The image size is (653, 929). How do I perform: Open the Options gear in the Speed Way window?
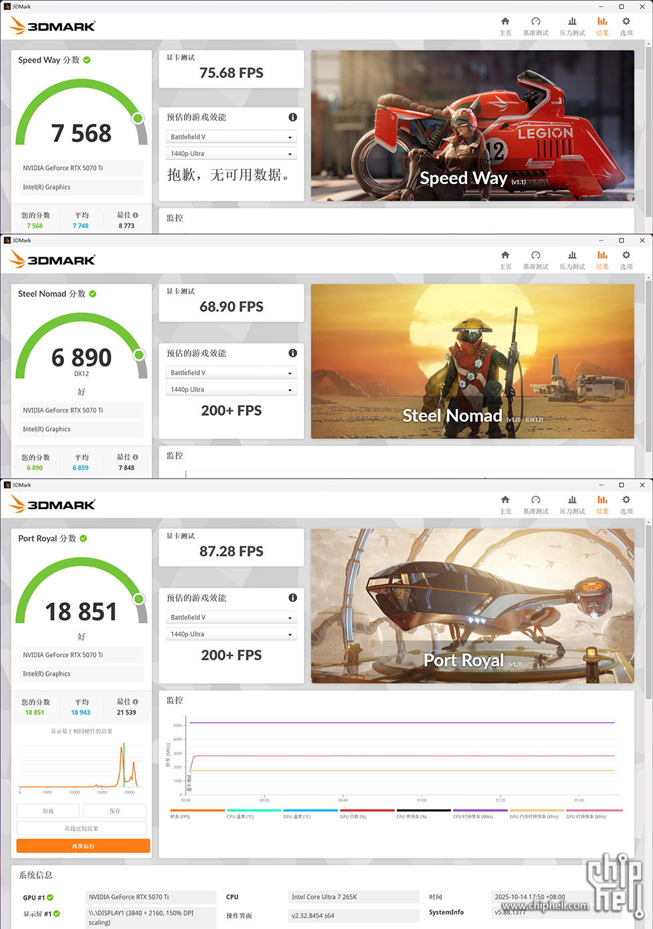[626, 22]
